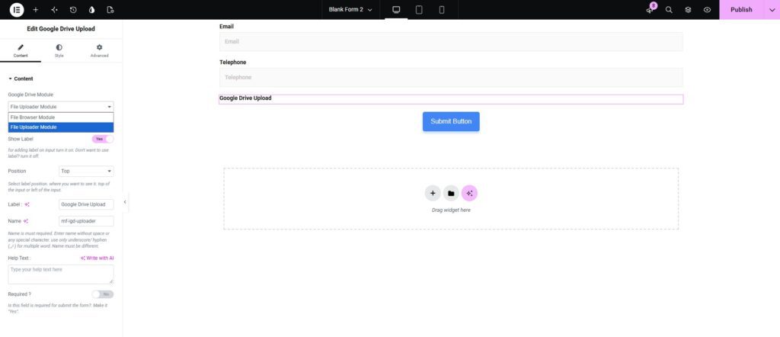Click the Email label in form
Image resolution: width=780 pixels, height=337 pixels.
coord(226,27)
